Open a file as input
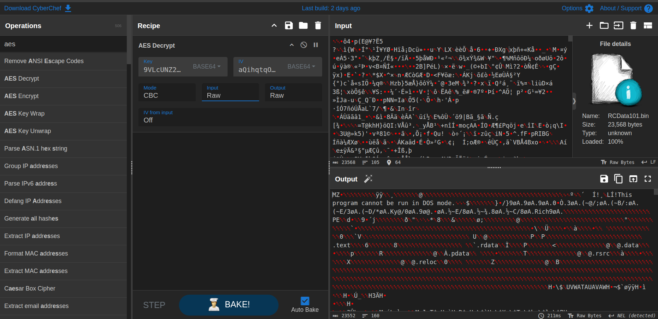 pyautogui.click(x=619, y=25)
